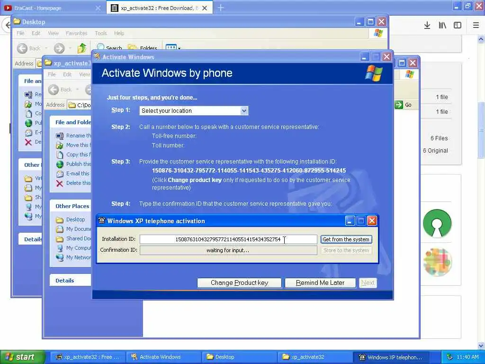Open Edit menu in xp_activate32 window
The height and width of the screenshot is (364, 485).
pyautogui.click(x=67, y=74)
